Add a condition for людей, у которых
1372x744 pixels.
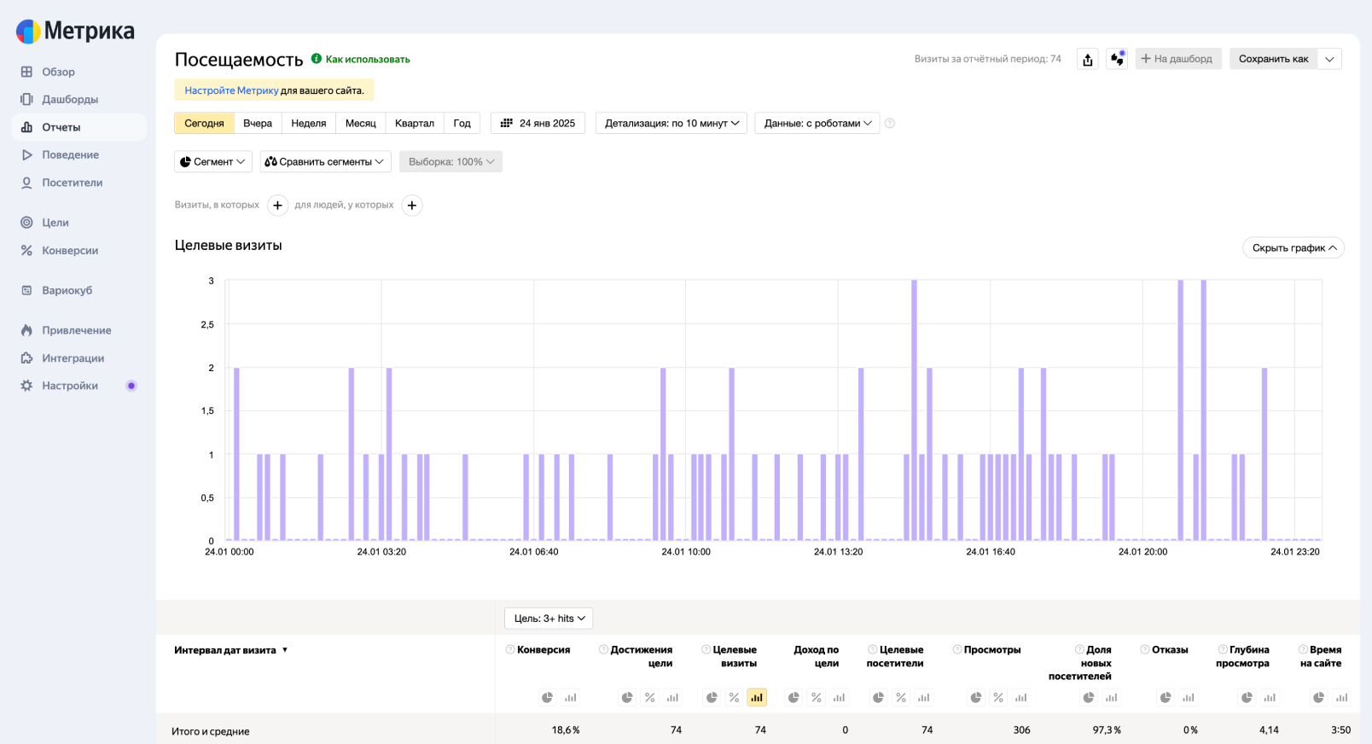pyautogui.click(x=412, y=205)
